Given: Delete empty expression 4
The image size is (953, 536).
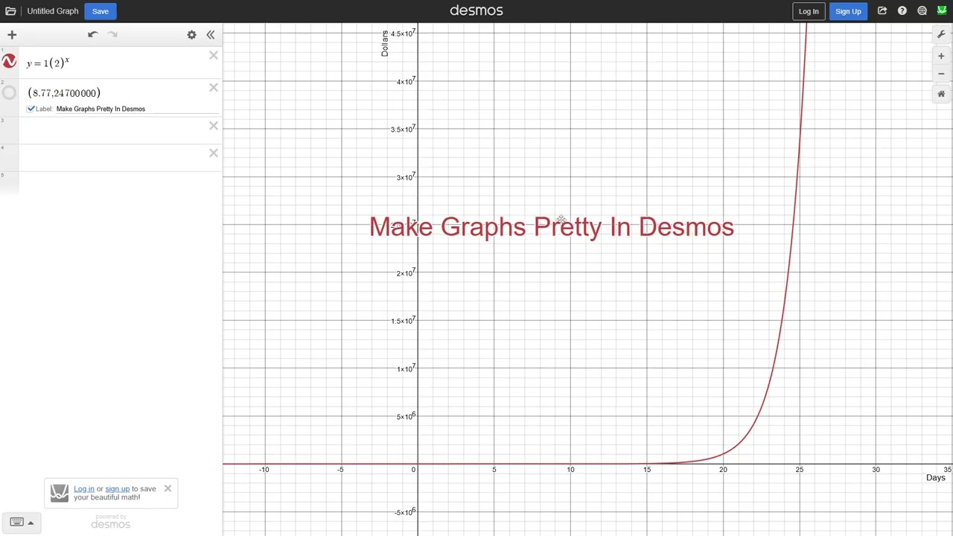Looking at the screenshot, I should point(214,153).
